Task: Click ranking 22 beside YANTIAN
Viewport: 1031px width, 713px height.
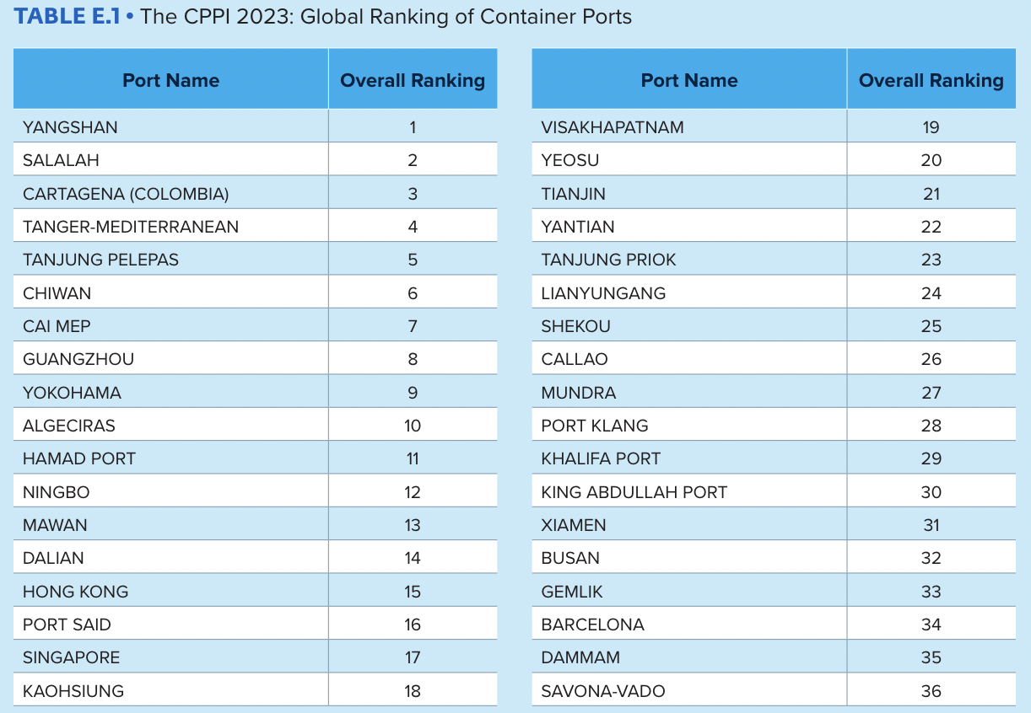Action: click(x=931, y=227)
